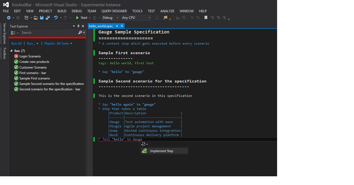Select the Sample First scenario test

click(x=35, y=78)
